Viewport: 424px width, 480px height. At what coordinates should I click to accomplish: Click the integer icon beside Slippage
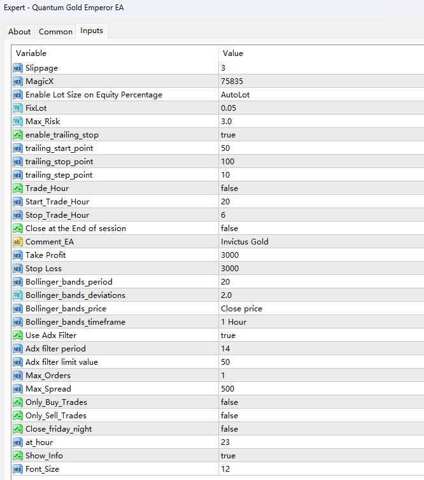[17, 68]
